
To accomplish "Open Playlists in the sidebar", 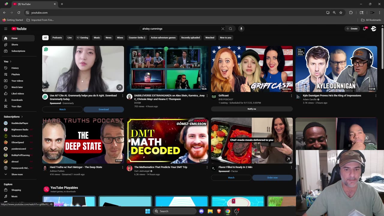I will click(x=19, y=74).
